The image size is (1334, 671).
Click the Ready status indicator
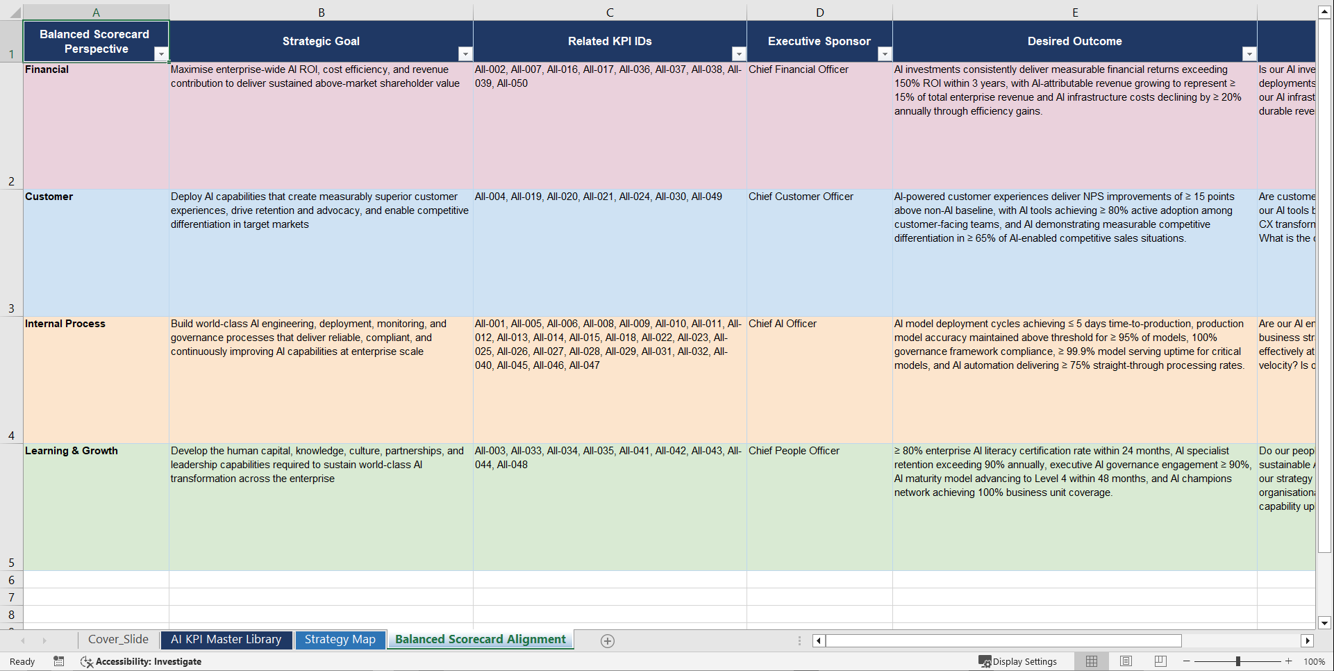tap(22, 661)
